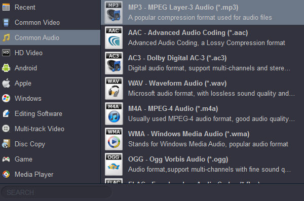Open the Windows category label

[28, 98]
